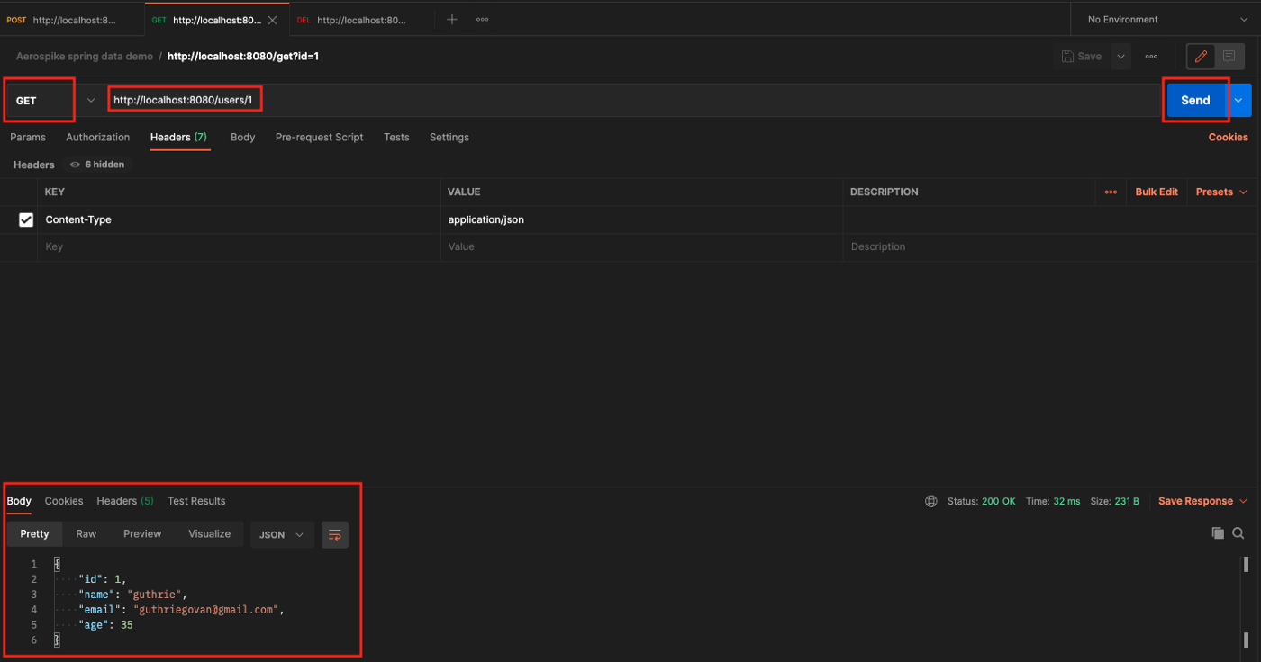Click the Content-Type key cell

[239, 219]
